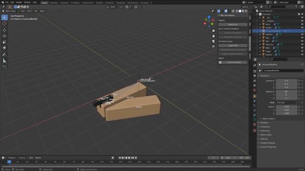Open Render properties tab icon
The width and height of the screenshot is (305, 171).
[254, 71]
